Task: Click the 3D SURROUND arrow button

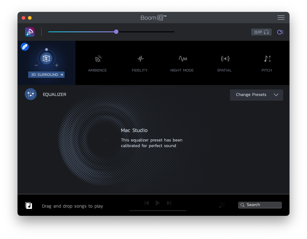Action: coord(46,75)
